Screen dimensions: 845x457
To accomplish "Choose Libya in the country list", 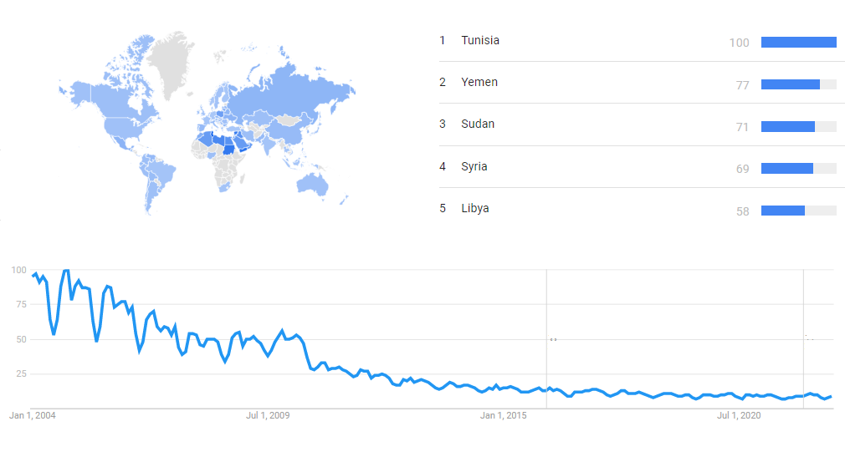I will pyautogui.click(x=475, y=208).
